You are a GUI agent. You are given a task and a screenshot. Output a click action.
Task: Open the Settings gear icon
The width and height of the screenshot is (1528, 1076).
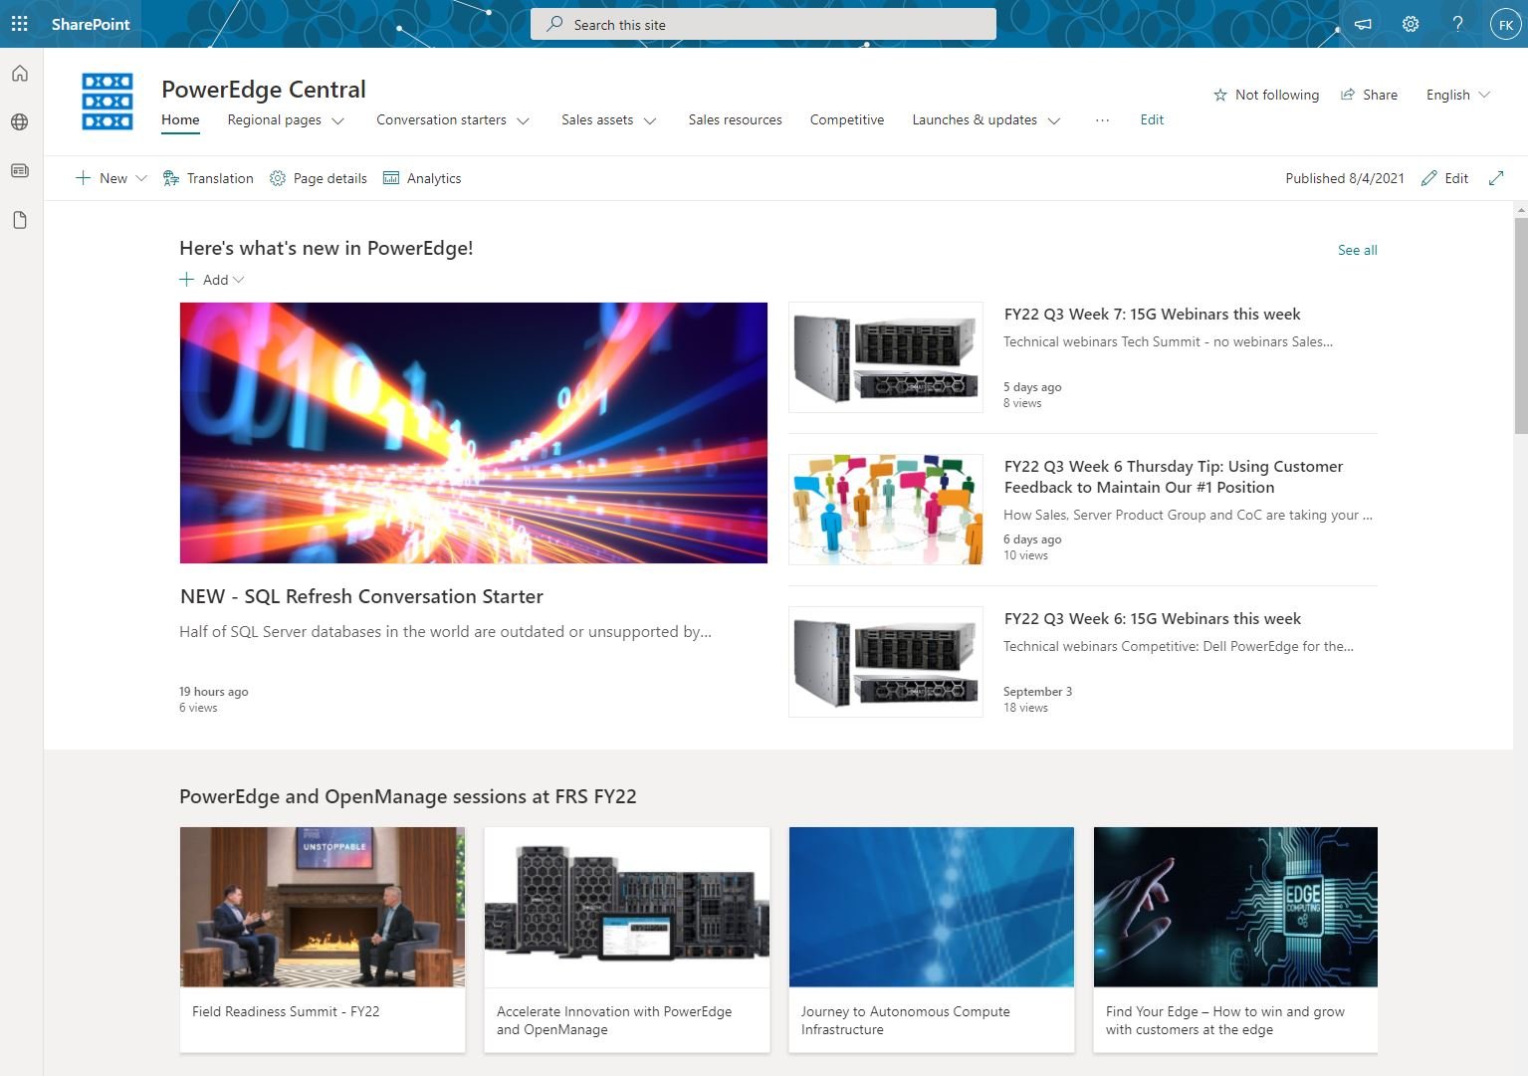1411,24
